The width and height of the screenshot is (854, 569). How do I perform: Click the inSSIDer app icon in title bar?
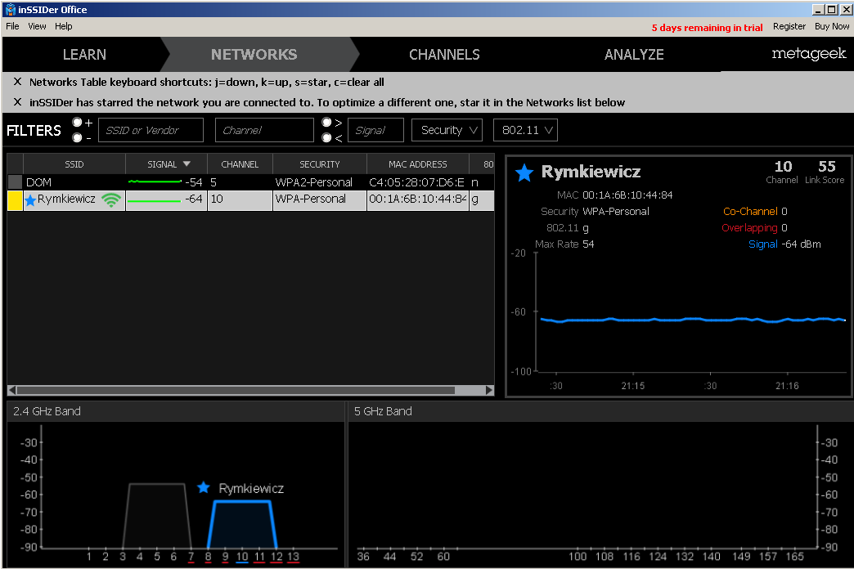11,9
